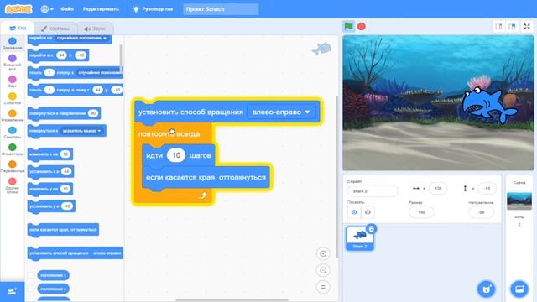Click 'установить способ вращения' palette block
The height and width of the screenshot is (302, 537).
[x=75, y=253]
